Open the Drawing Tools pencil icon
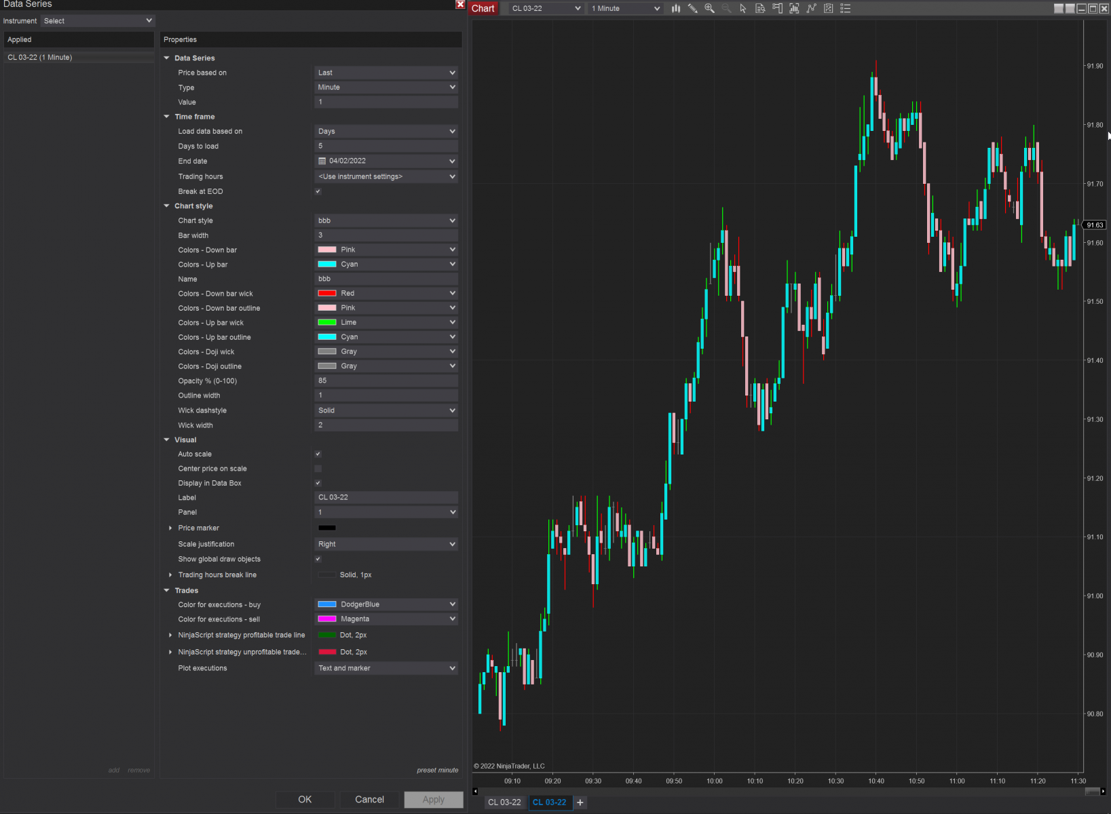 (692, 9)
